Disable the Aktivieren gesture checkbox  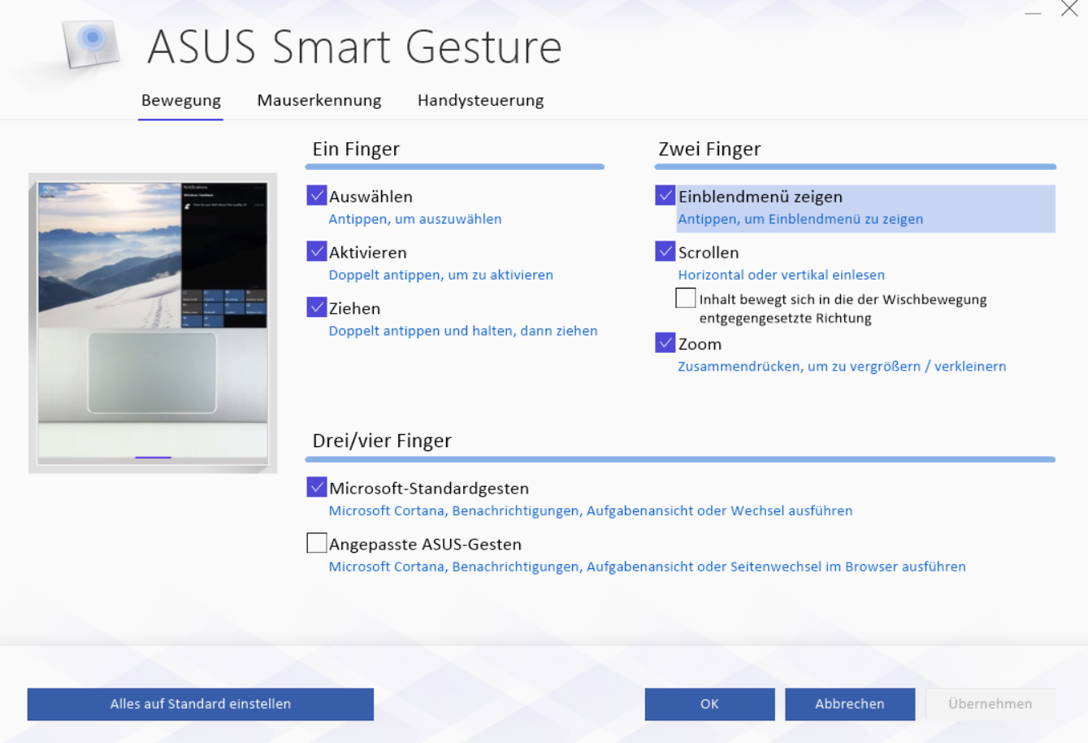[317, 251]
